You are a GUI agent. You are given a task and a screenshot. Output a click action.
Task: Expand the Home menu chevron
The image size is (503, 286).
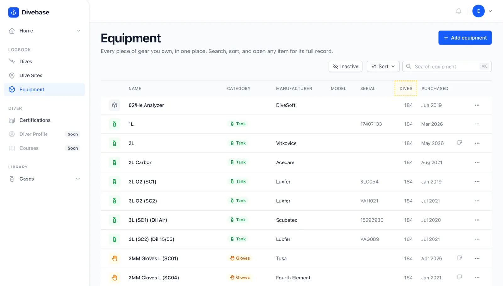[79, 31]
